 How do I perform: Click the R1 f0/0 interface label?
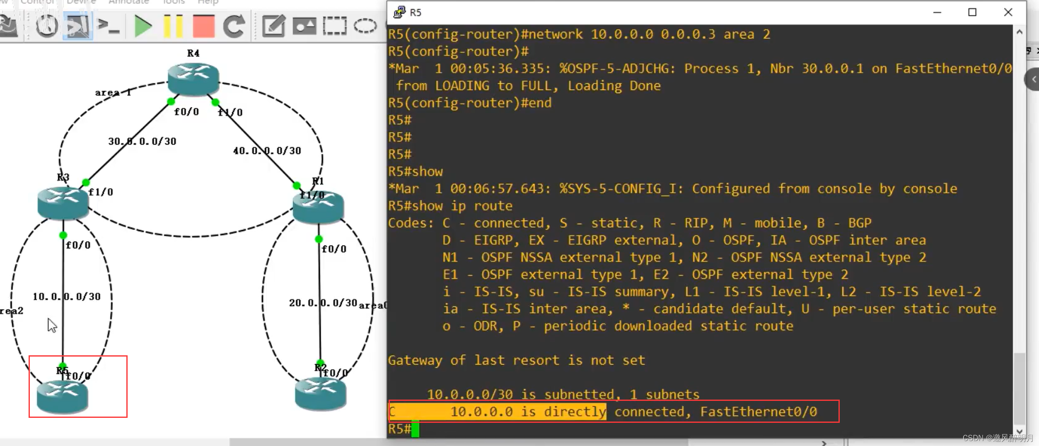pos(334,249)
